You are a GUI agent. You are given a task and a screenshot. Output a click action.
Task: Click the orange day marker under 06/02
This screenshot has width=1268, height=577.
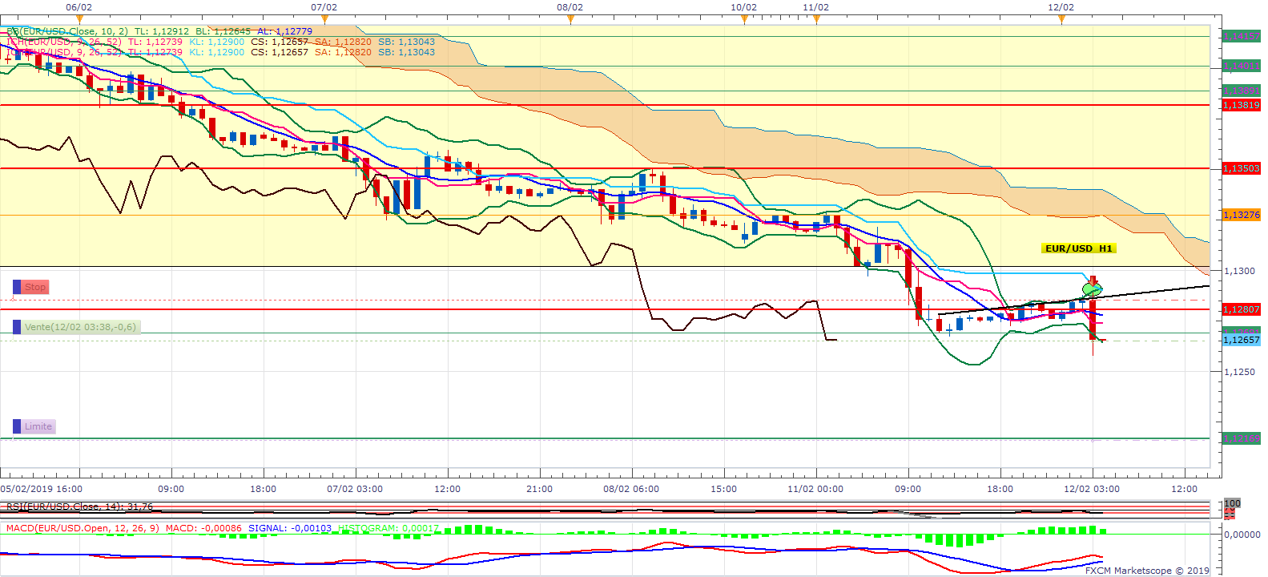78,19
